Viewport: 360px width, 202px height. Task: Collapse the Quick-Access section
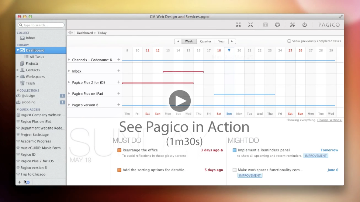point(18,110)
